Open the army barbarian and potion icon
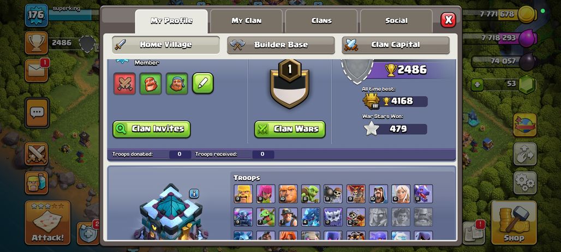 tap(37, 182)
